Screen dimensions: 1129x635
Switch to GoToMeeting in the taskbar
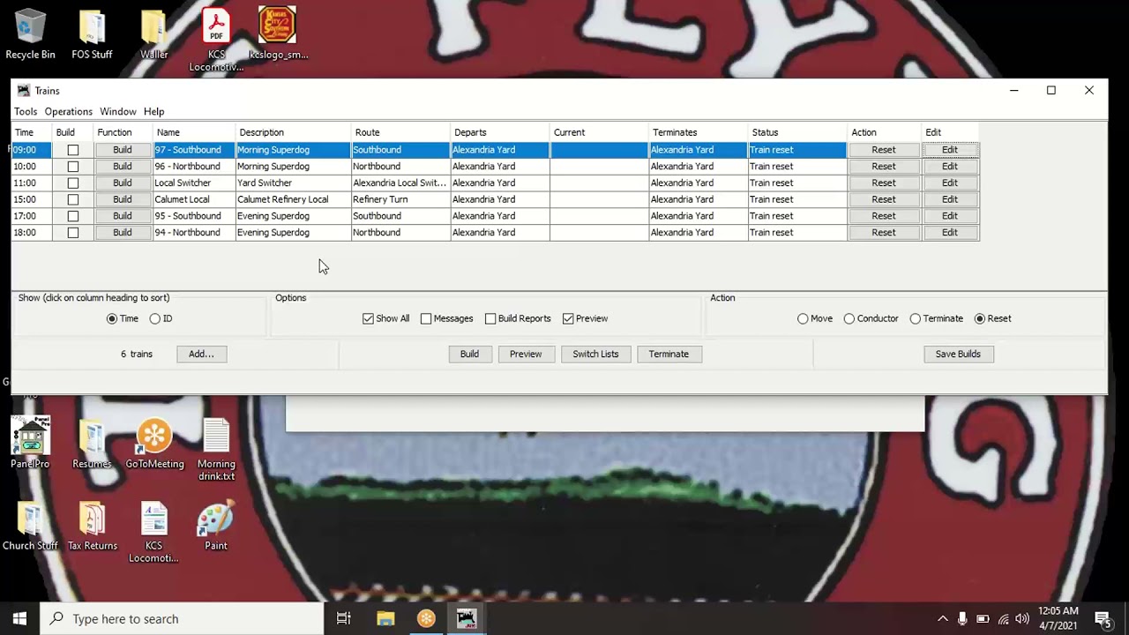click(426, 619)
